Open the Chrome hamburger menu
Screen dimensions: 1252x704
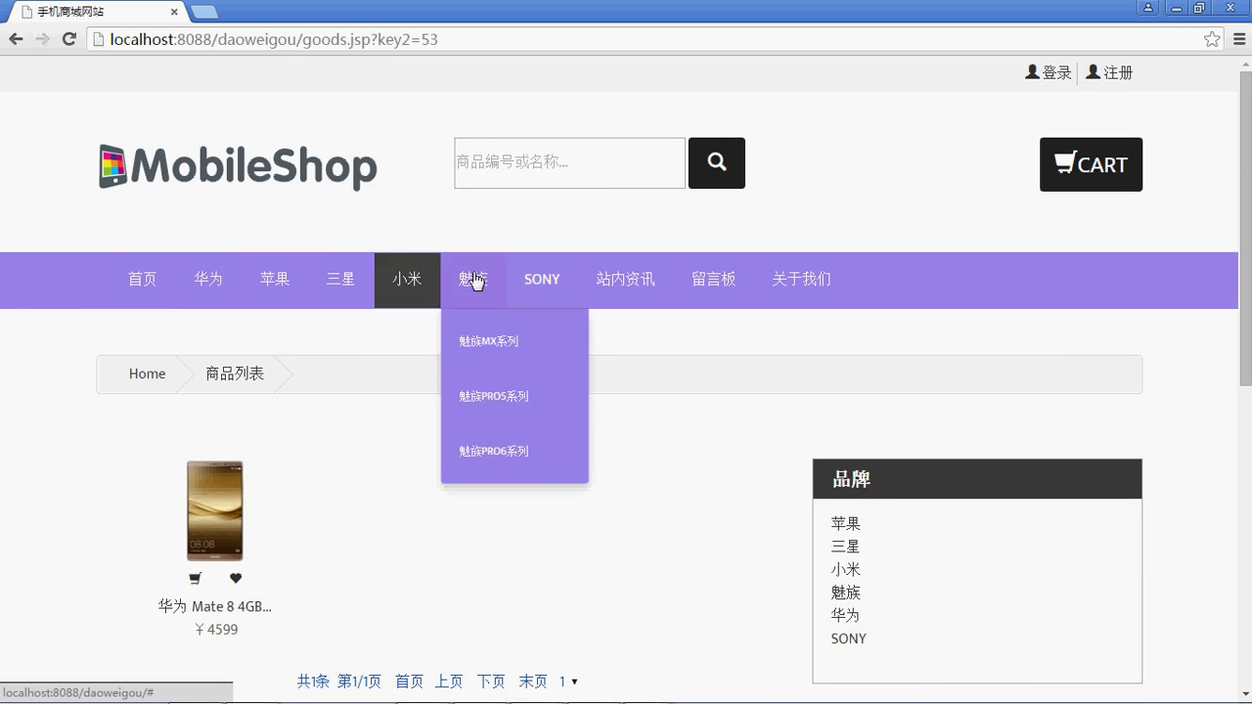tap(1239, 39)
